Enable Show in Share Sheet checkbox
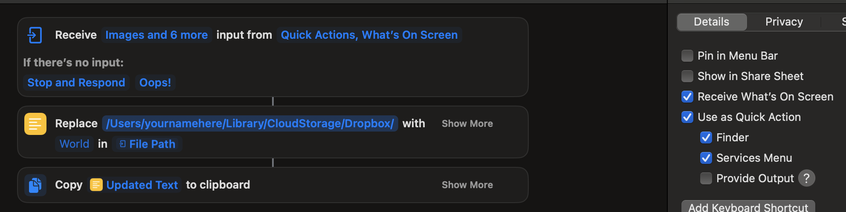Image resolution: width=846 pixels, height=212 pixels. pyautogui.click(x=687, y=76)
